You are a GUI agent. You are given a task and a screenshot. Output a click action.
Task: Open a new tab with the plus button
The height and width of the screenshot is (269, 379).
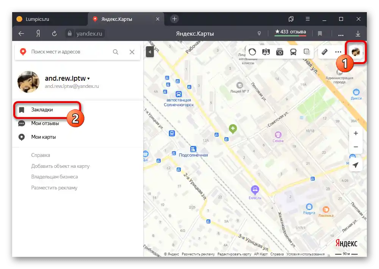coord(174,19)
